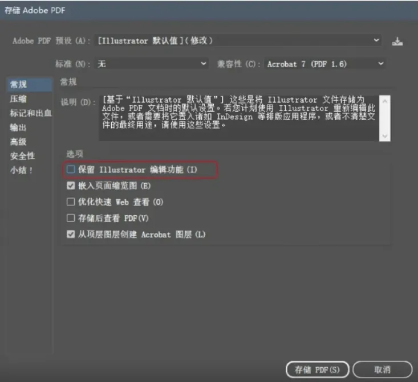418x382 pixels.
Task: Click the 取消 button
Action: [x=383, y=369]
